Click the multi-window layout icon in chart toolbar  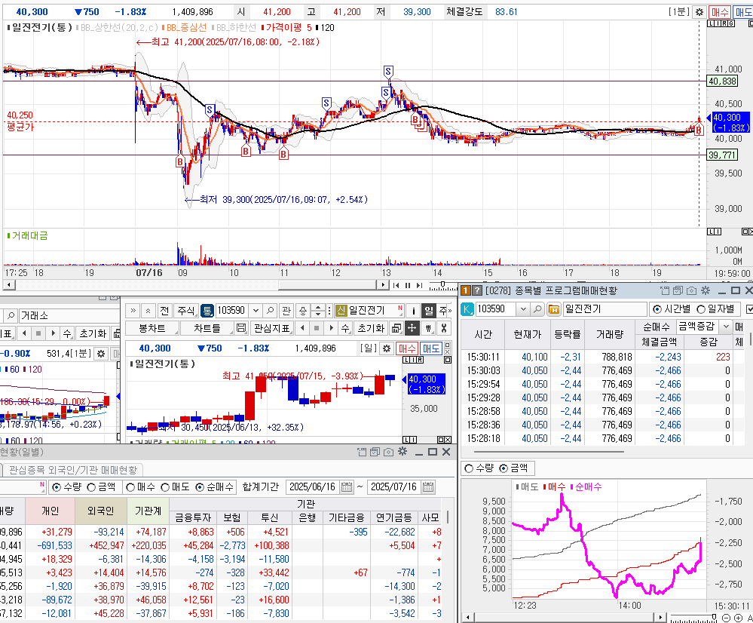(396, 328)
